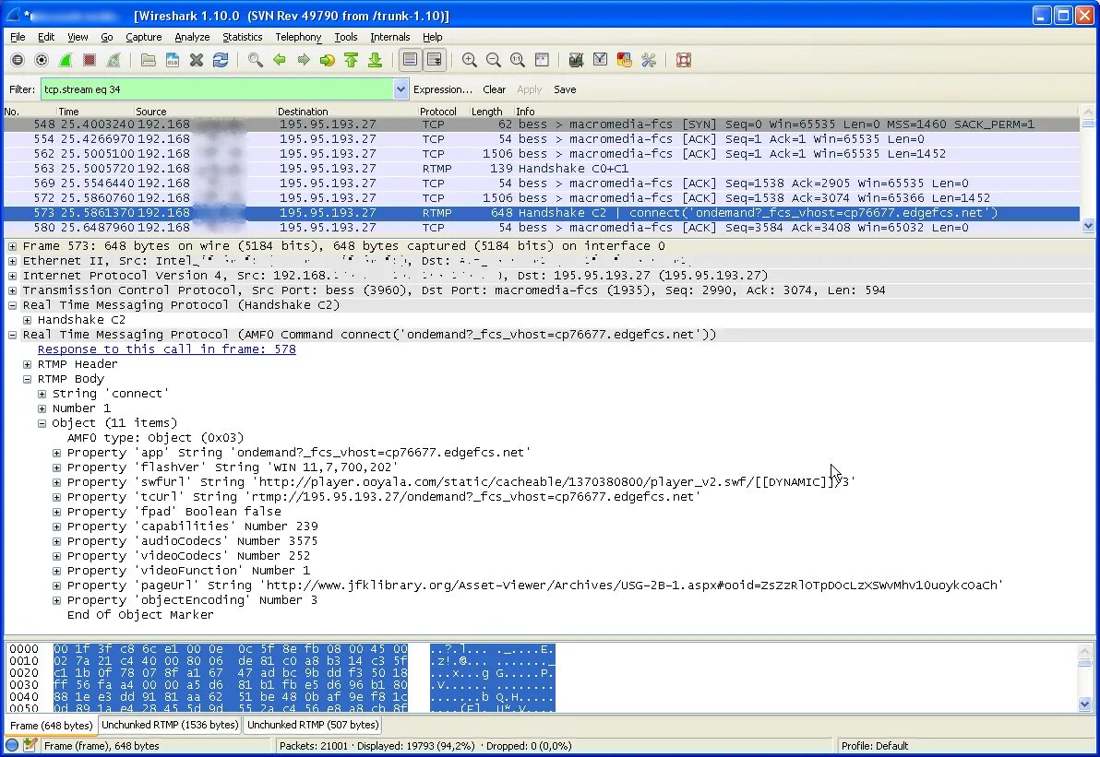Switch to Unchunked RTMP (507 bytes) tab
1100x757 pixels.
click(313, 725)
